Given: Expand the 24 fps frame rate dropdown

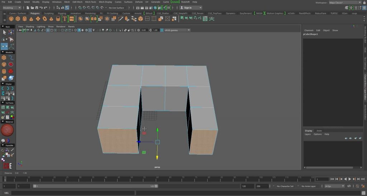Looking at the screenshot, I should coord(334,186).
